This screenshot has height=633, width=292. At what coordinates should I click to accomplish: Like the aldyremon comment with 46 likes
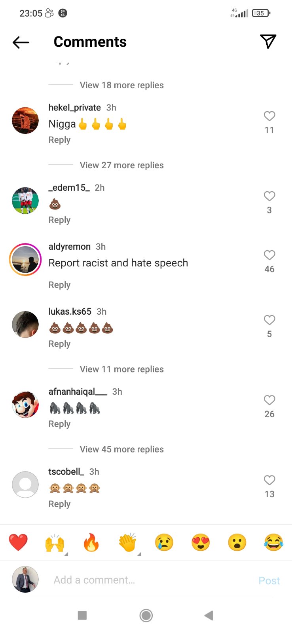269,255
